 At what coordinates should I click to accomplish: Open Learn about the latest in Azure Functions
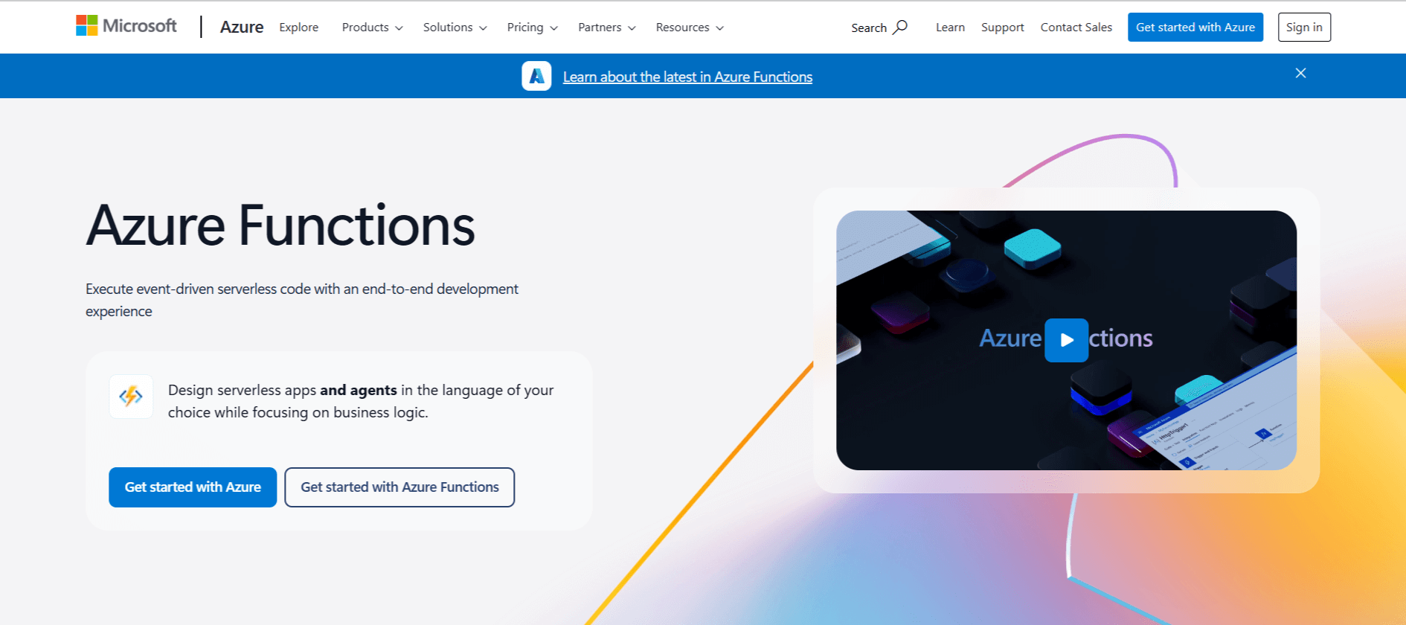point(687,77)
